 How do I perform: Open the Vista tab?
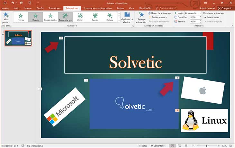131,8
